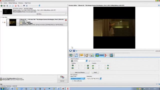This screenshot has width=160, height=90.
Task: Open the last preview editor tab icon
Action: coord(112,55)
